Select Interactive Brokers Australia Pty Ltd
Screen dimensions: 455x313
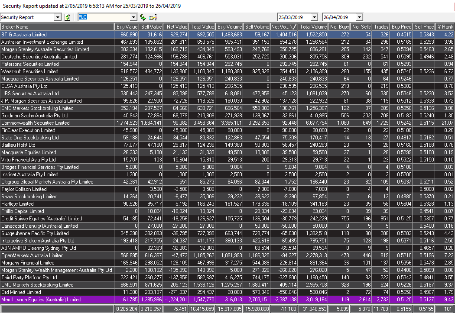(x=227, y=241)
